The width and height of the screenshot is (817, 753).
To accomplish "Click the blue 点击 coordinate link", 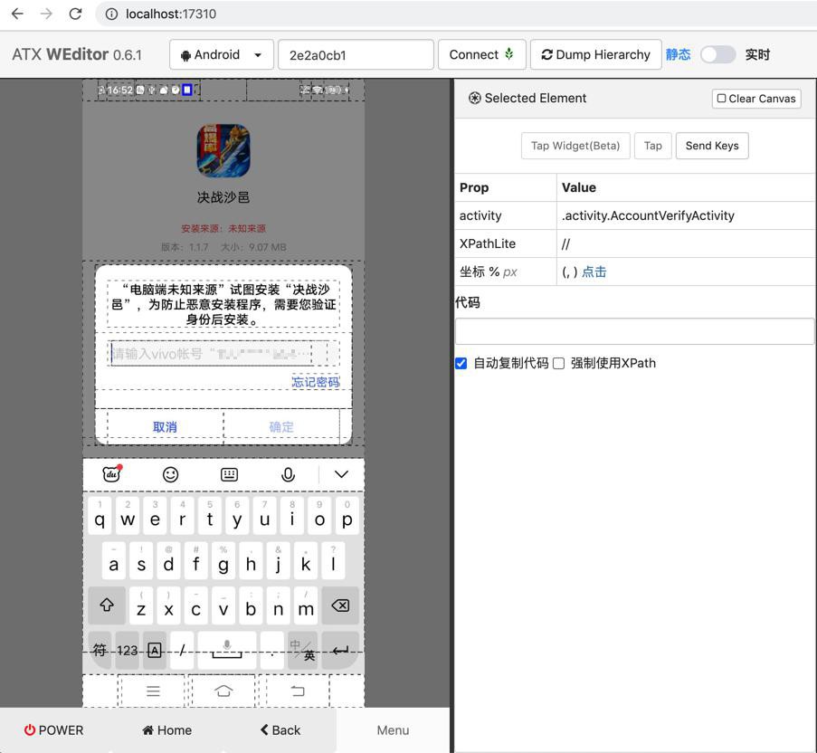I will tap(594, 272).
